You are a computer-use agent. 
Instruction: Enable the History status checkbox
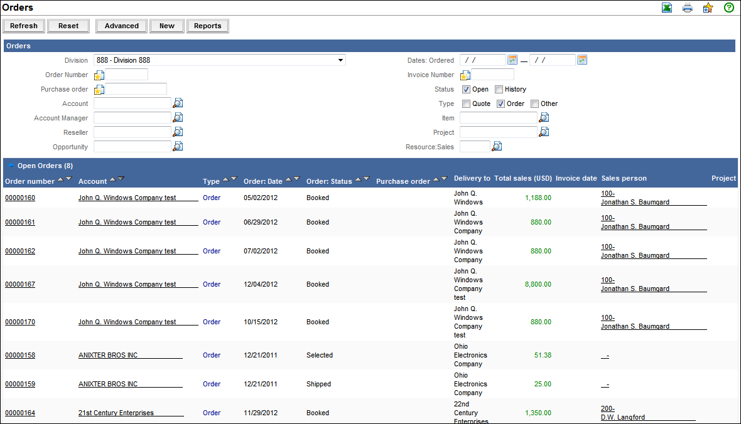tap(499, 89)
